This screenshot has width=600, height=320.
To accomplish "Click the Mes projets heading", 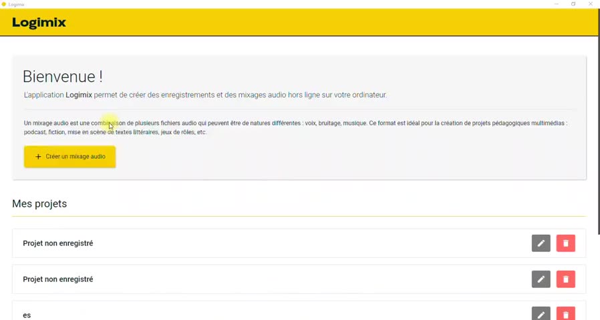I will (x=39, y=204).
